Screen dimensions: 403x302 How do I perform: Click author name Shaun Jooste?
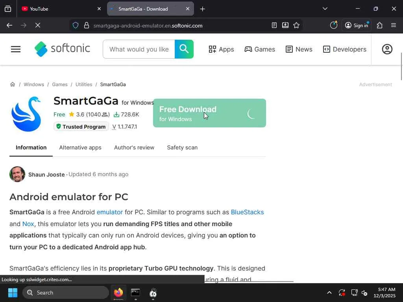pyautogui.click(x=46, y=175)
